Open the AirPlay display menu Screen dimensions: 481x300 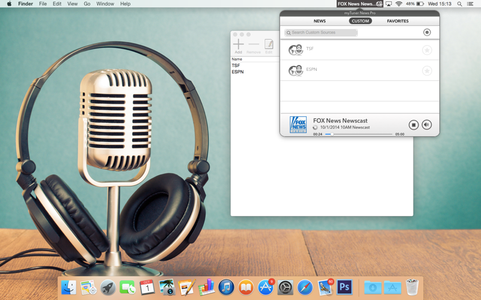pyautogui.click(x=388, y=4)
